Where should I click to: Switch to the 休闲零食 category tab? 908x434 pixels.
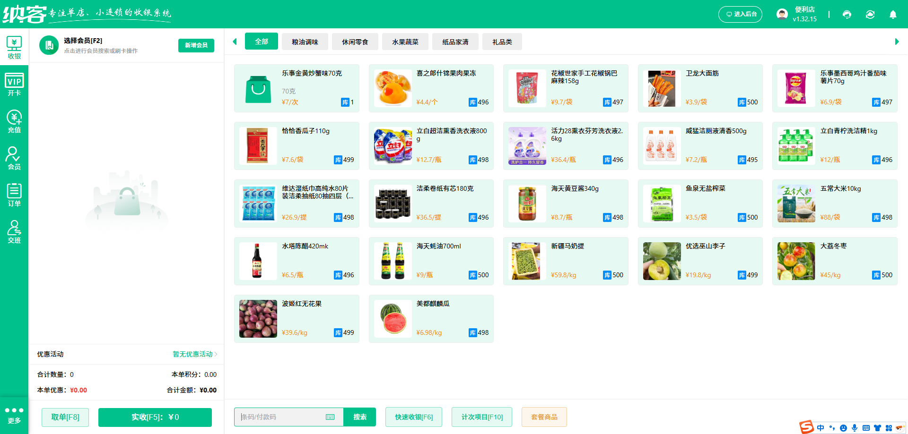[355, 42]
